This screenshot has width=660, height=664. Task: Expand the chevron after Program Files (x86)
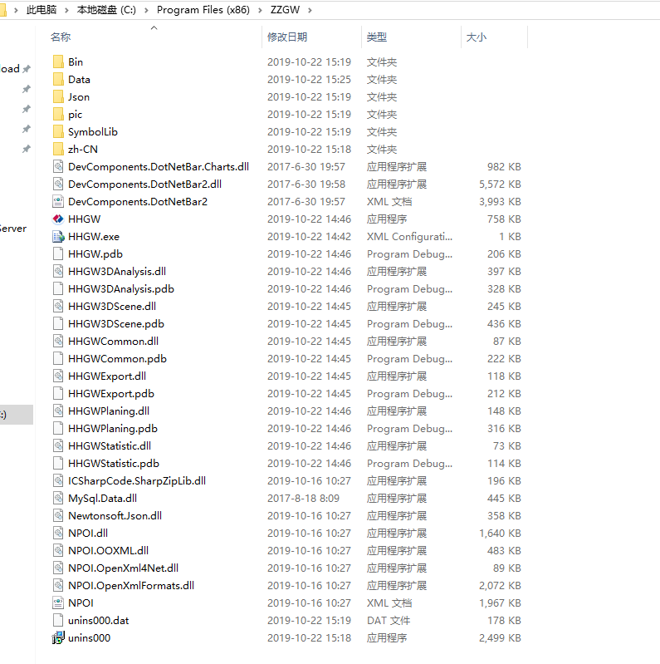[x=260, y=10]
